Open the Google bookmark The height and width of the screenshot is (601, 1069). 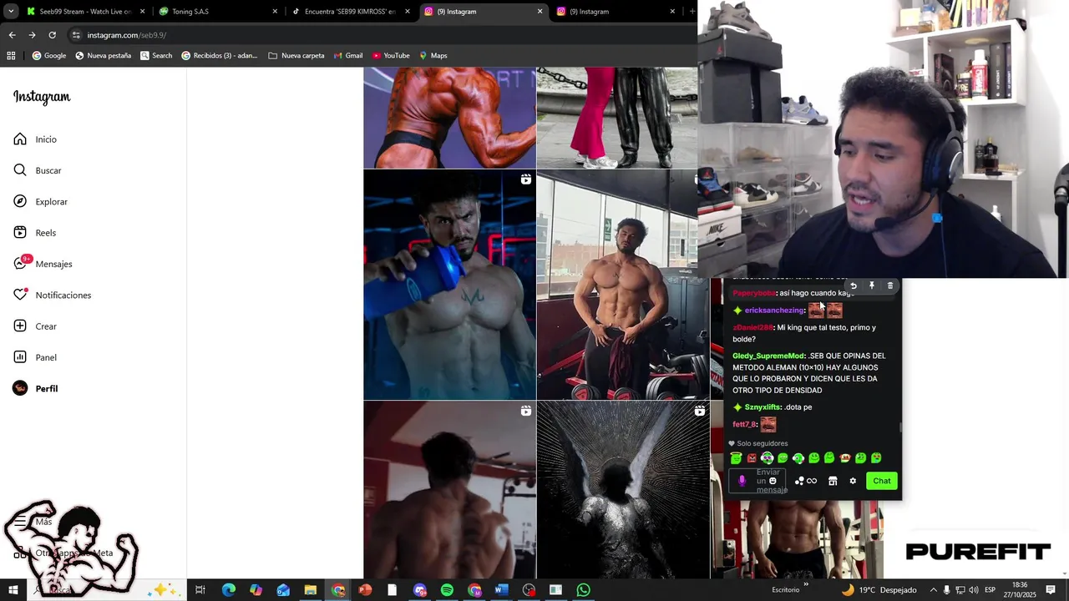coord(49,56)
